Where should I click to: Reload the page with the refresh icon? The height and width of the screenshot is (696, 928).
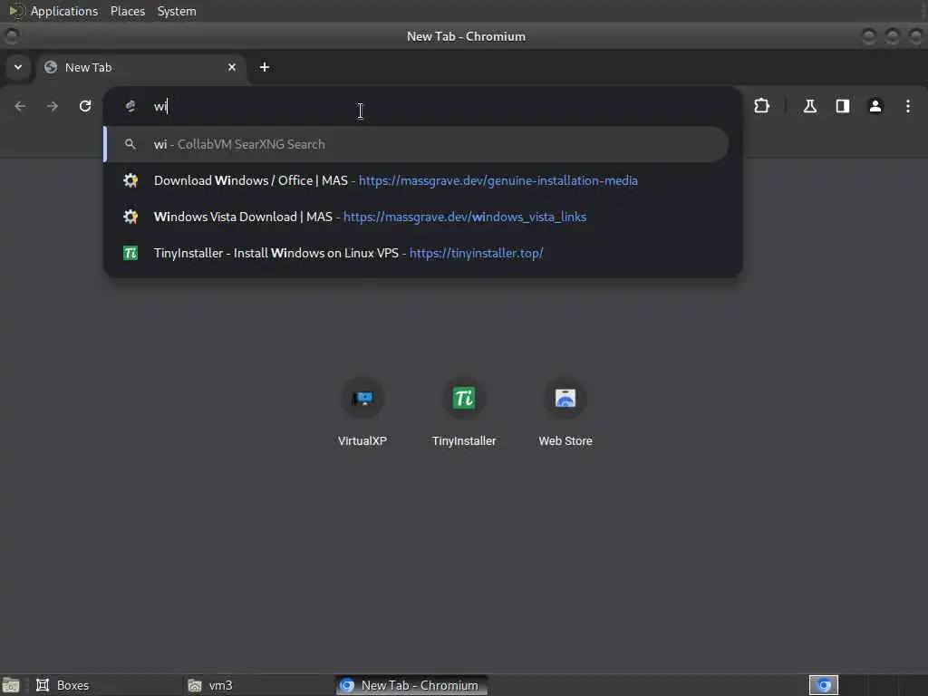tap(85, 106)
